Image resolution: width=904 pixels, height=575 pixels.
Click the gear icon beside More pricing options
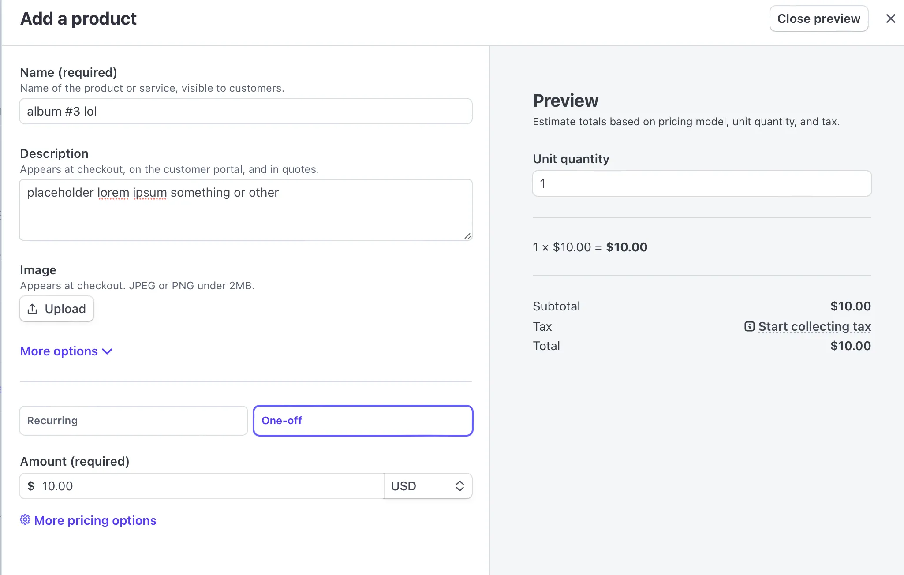click(25, 520)
